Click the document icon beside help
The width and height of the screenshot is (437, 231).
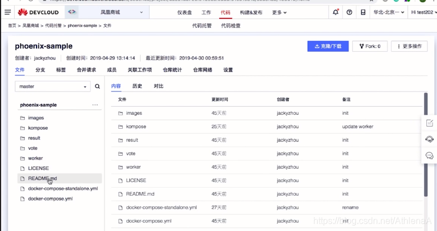click(x=363, y=12)
